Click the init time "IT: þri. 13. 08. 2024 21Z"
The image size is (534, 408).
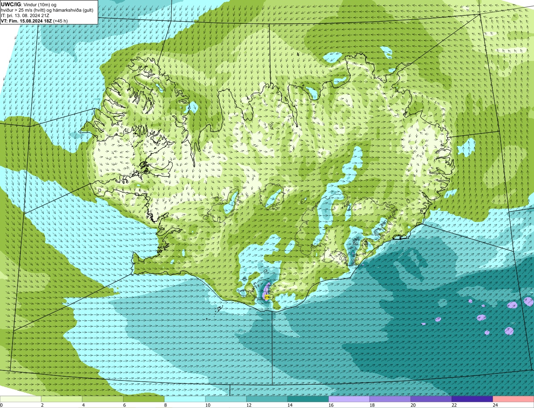point(25,15)
